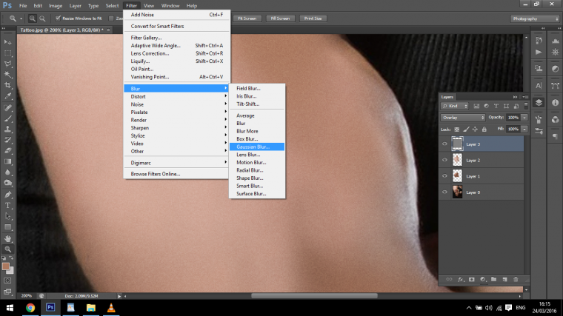Create a new layer
This screenshot has width=563, height=316.
pyautogui.click(x=504, y=280)
